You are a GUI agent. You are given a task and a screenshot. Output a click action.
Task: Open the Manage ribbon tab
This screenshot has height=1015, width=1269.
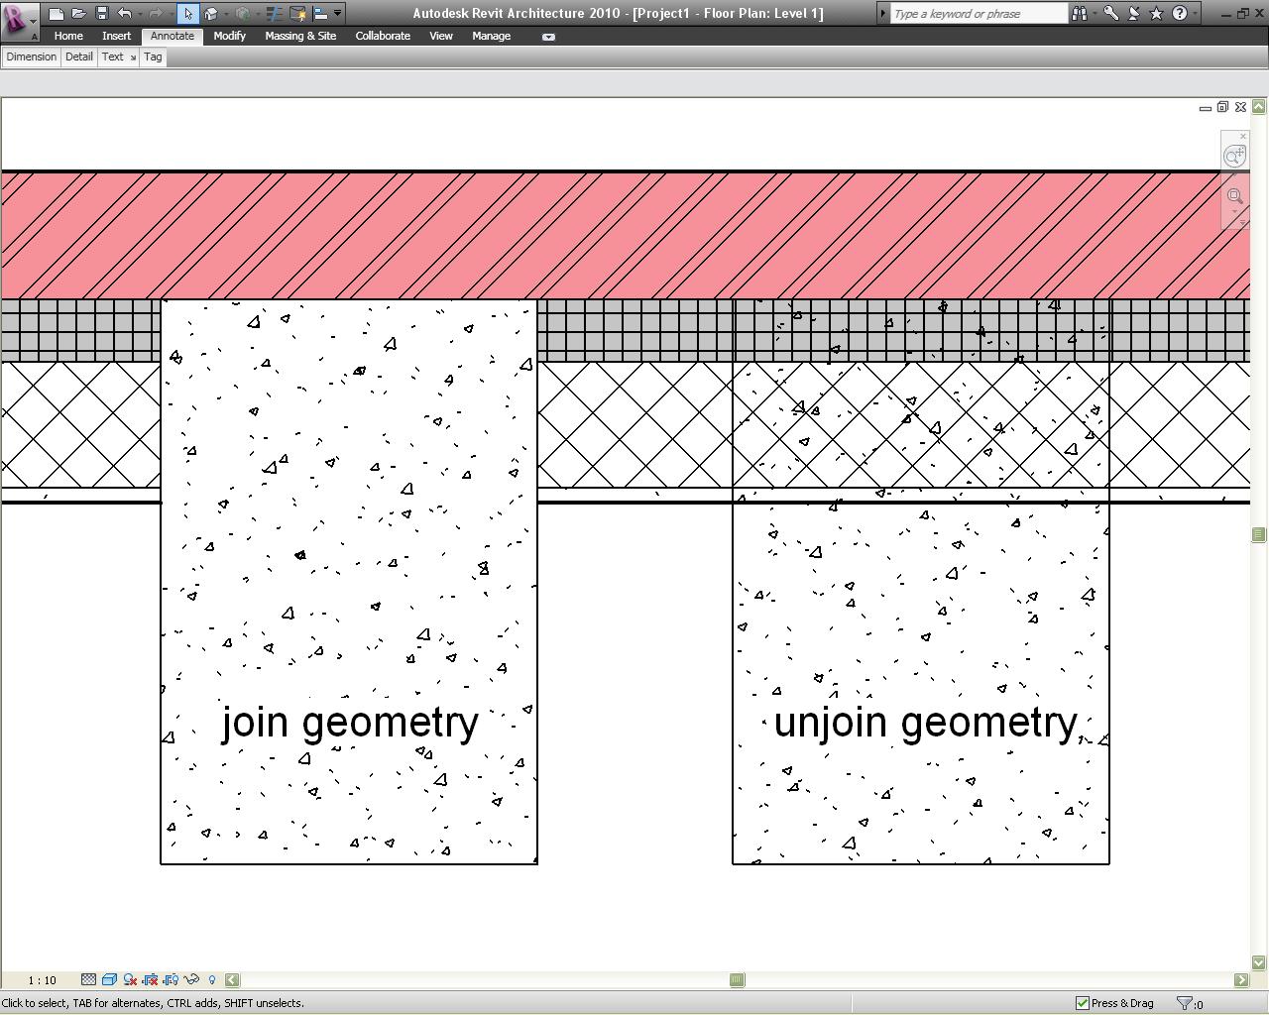(491, 36)
